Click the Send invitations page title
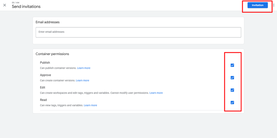 click(x=26, y=7)
